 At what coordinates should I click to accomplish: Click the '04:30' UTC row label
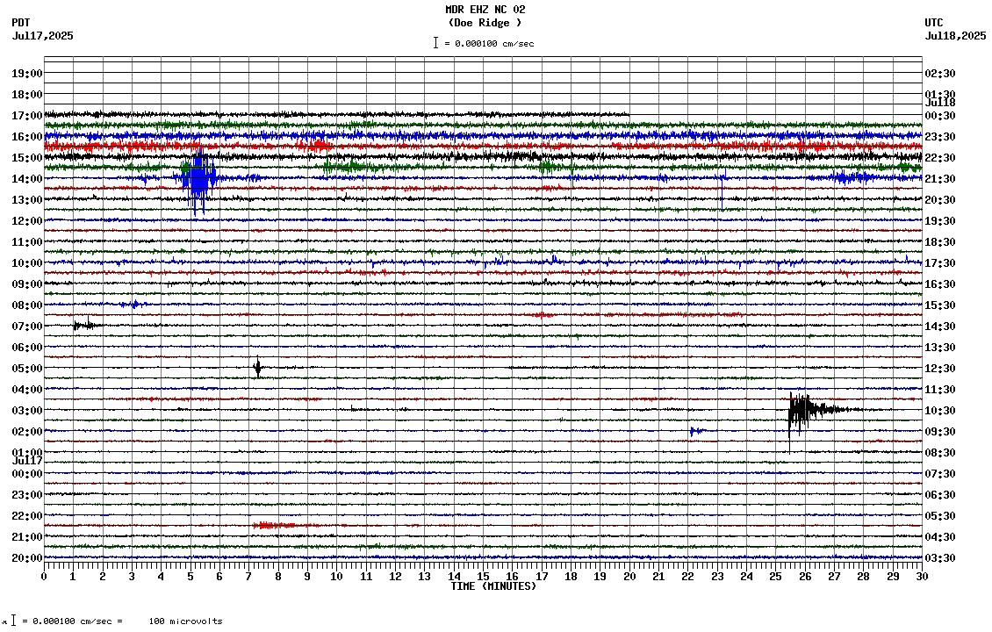[940, 537]
